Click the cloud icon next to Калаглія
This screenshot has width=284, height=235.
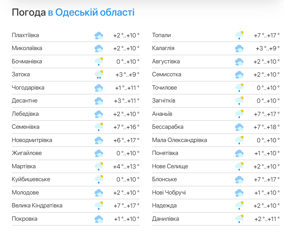pos(239,48)
